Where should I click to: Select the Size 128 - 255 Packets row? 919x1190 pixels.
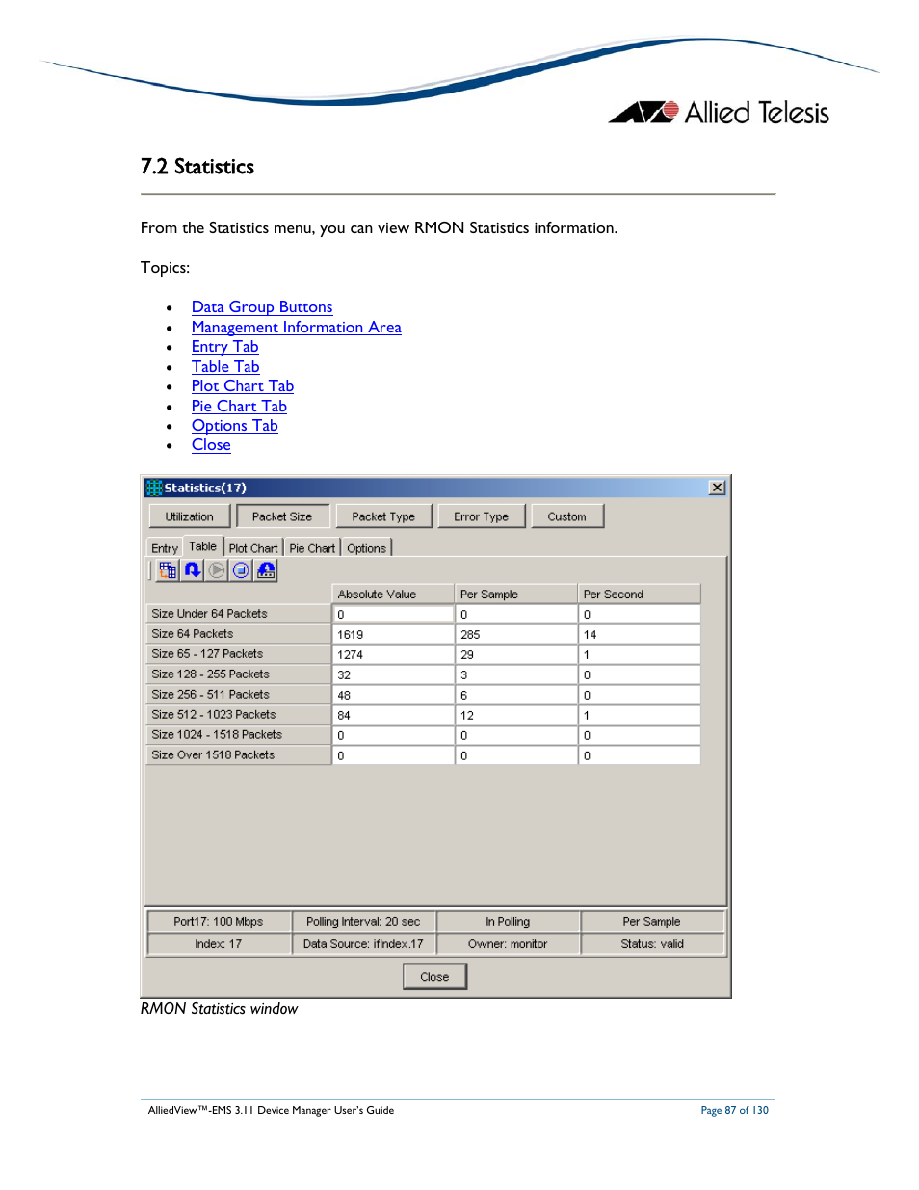(238, 674)
